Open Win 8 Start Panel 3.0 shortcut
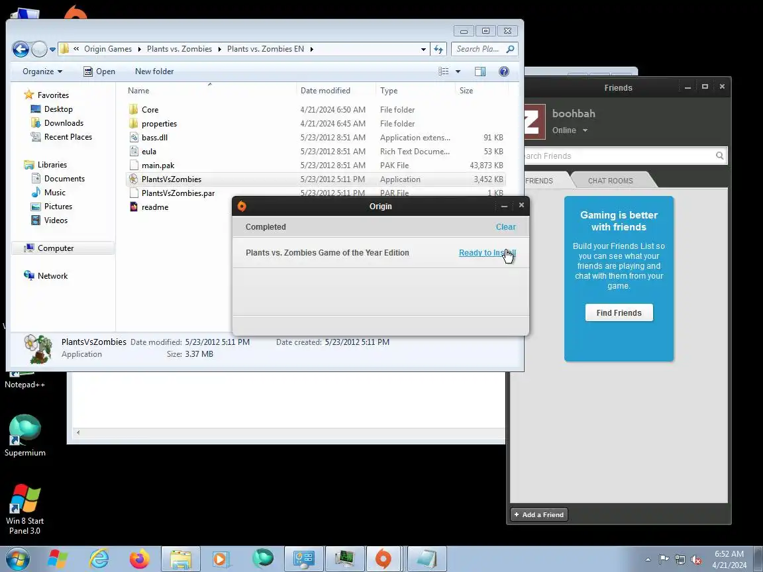The width and height of the screenshot is (763, 572). tap(25, 509)
